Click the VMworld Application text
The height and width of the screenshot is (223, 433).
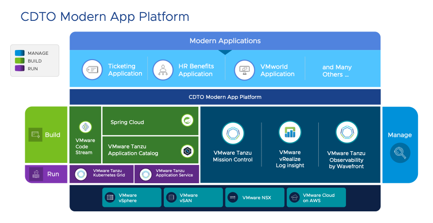coord(277,70)
